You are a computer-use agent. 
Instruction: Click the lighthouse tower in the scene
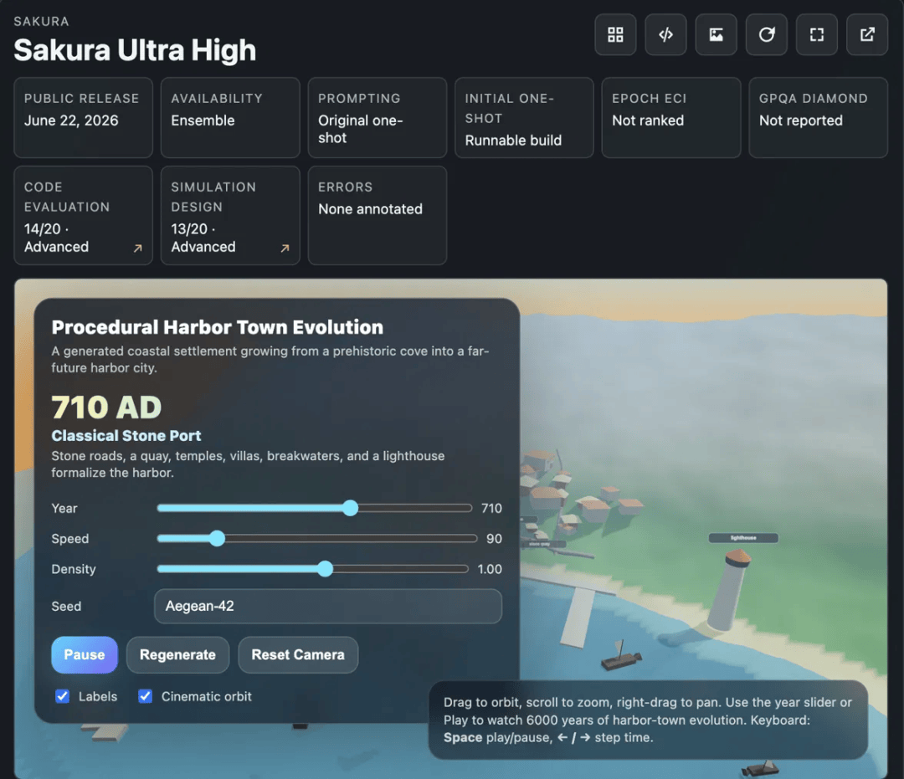point(729,591)
